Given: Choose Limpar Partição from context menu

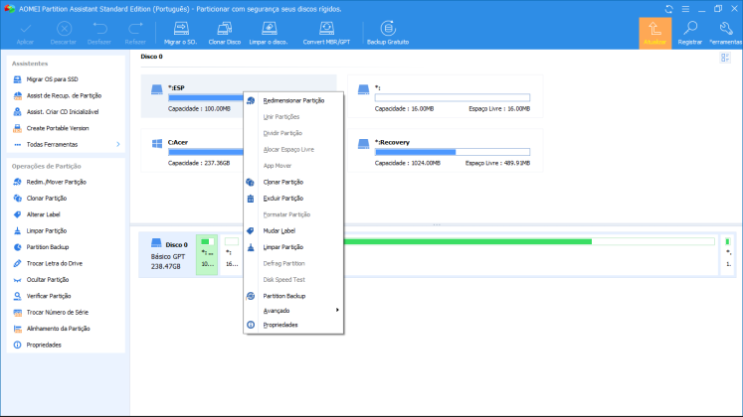Looking at the screenshot, I should pyautogui.click(x=293, y=247).
